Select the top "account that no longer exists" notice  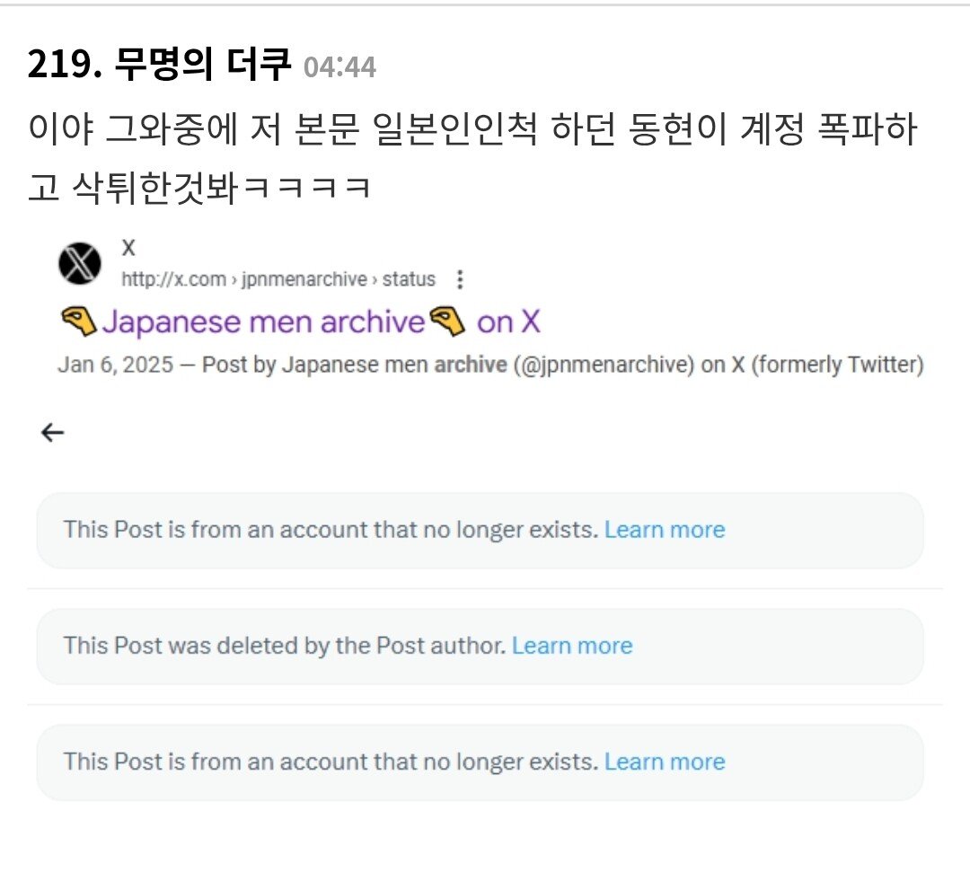(330, 530)
